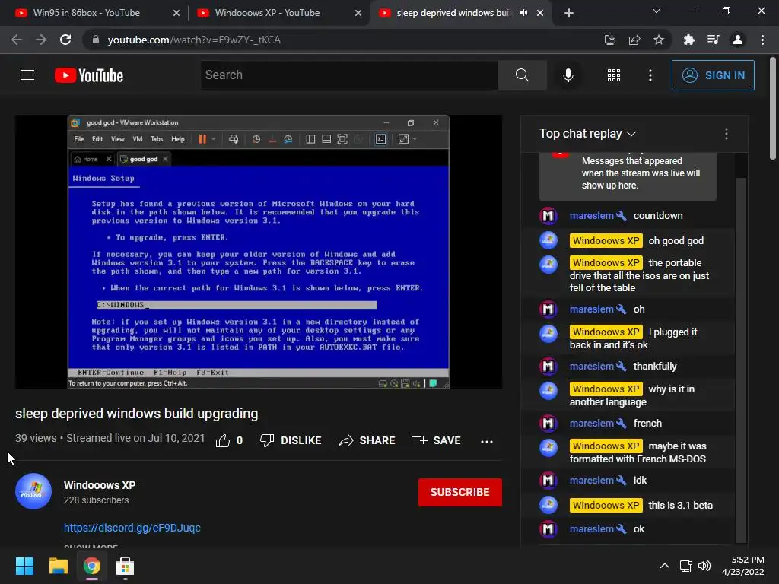Open tab search chevron
Viewport: 779px width, 584px height.
click(x=657, y=11)
